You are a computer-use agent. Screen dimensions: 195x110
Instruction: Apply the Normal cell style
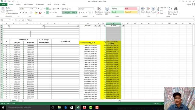(117, 9)
